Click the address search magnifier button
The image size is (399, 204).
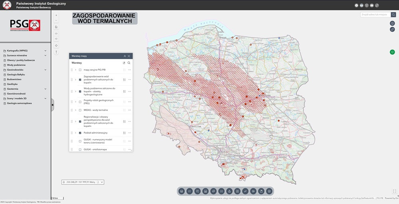coord(393,14)
